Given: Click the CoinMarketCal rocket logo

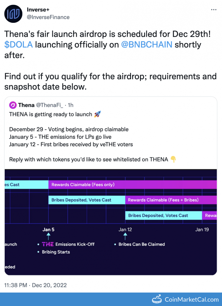Looking at the screenshot, I should [157, 299].
